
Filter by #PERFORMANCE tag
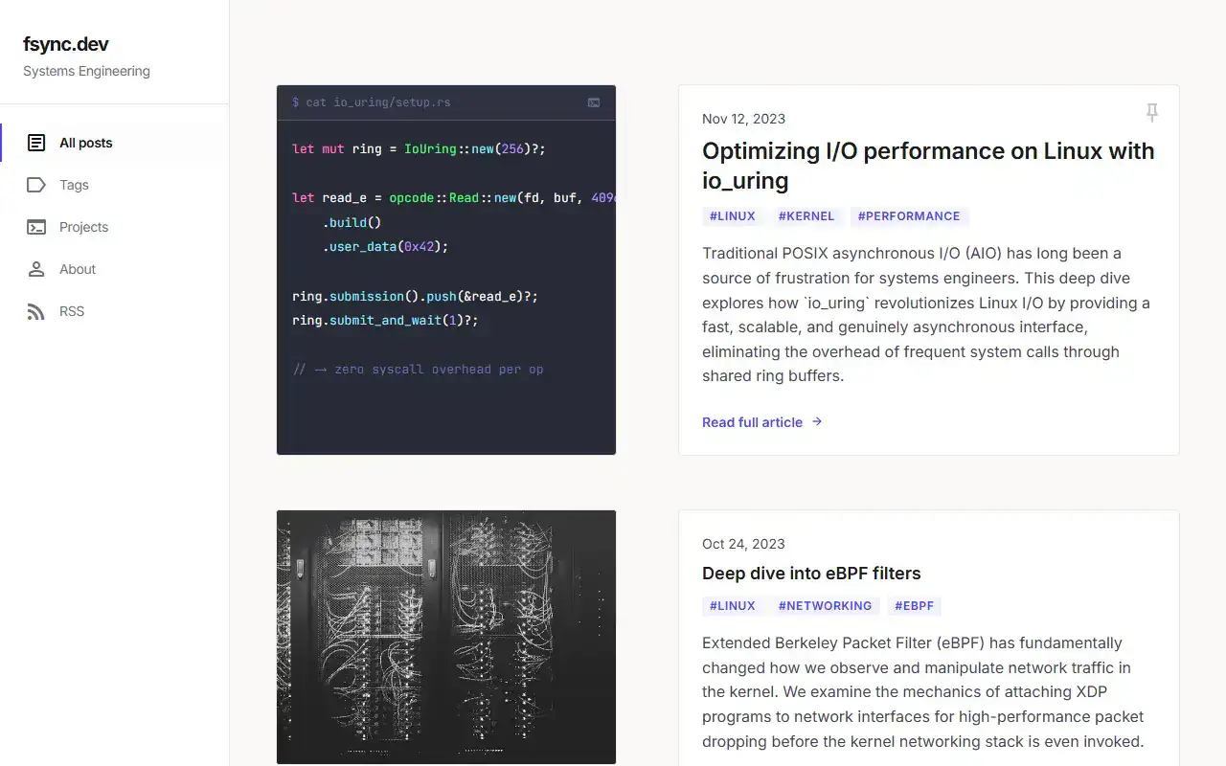[x=909, y=216]
